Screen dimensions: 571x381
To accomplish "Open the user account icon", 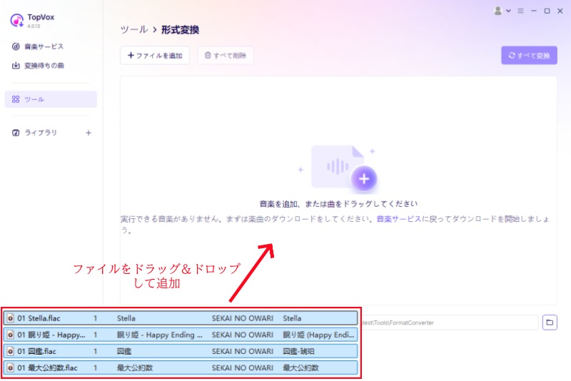I will tap(497, 11).
